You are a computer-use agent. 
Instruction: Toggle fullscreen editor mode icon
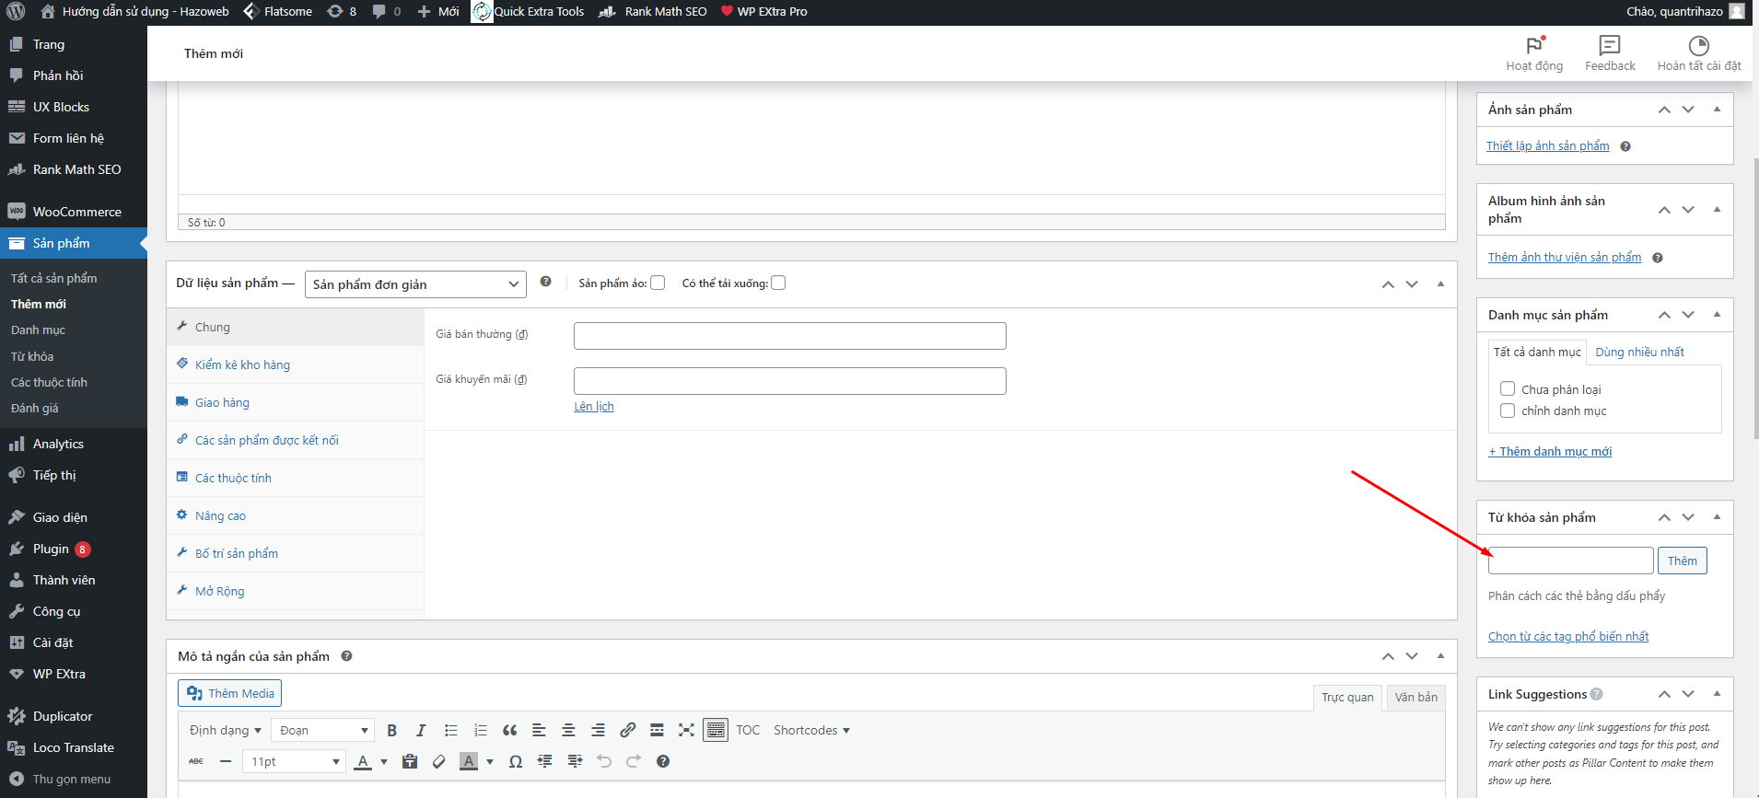(x=686, y=730)
